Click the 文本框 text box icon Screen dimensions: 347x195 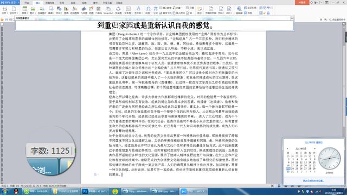click(128, 9)
